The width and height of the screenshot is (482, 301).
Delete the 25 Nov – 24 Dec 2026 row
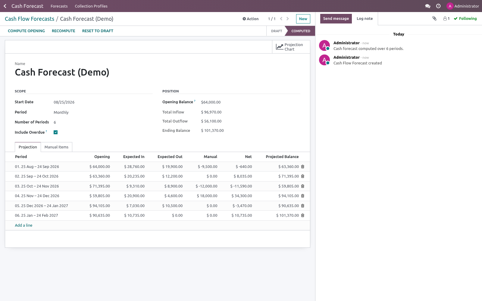(x=303, y=196)
